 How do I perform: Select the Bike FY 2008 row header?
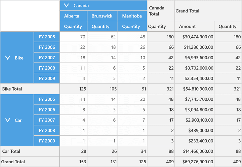47,68
